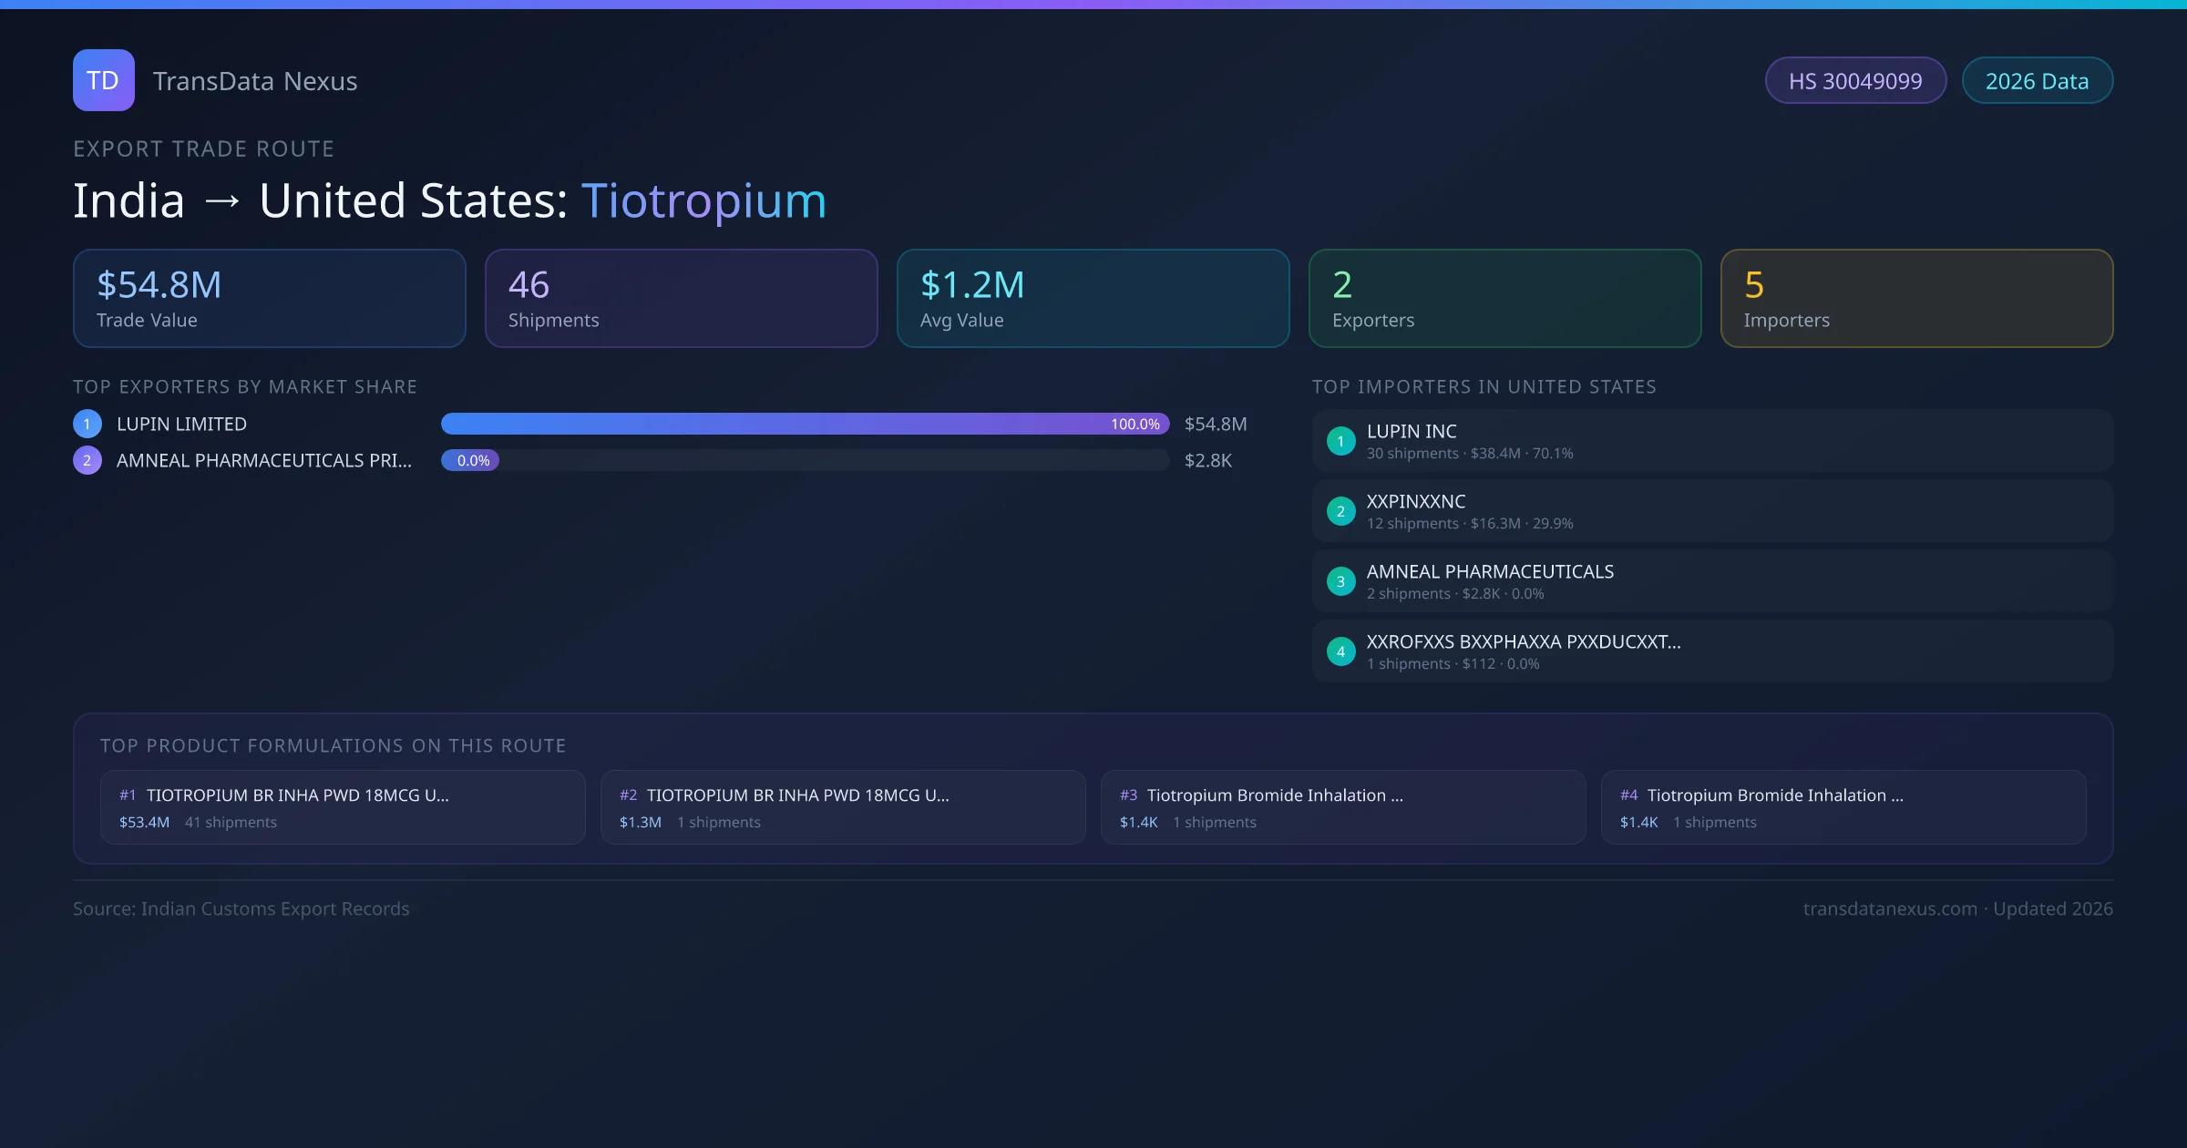
Task: Open the 5 Importers card
Action: (x=1916, y=299)
